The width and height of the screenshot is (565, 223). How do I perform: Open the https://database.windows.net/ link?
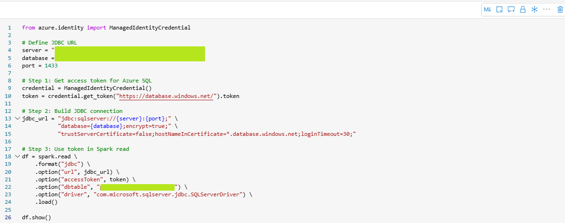[167, 96]
